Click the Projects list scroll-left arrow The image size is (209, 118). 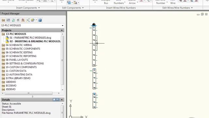tap(3, 93)
